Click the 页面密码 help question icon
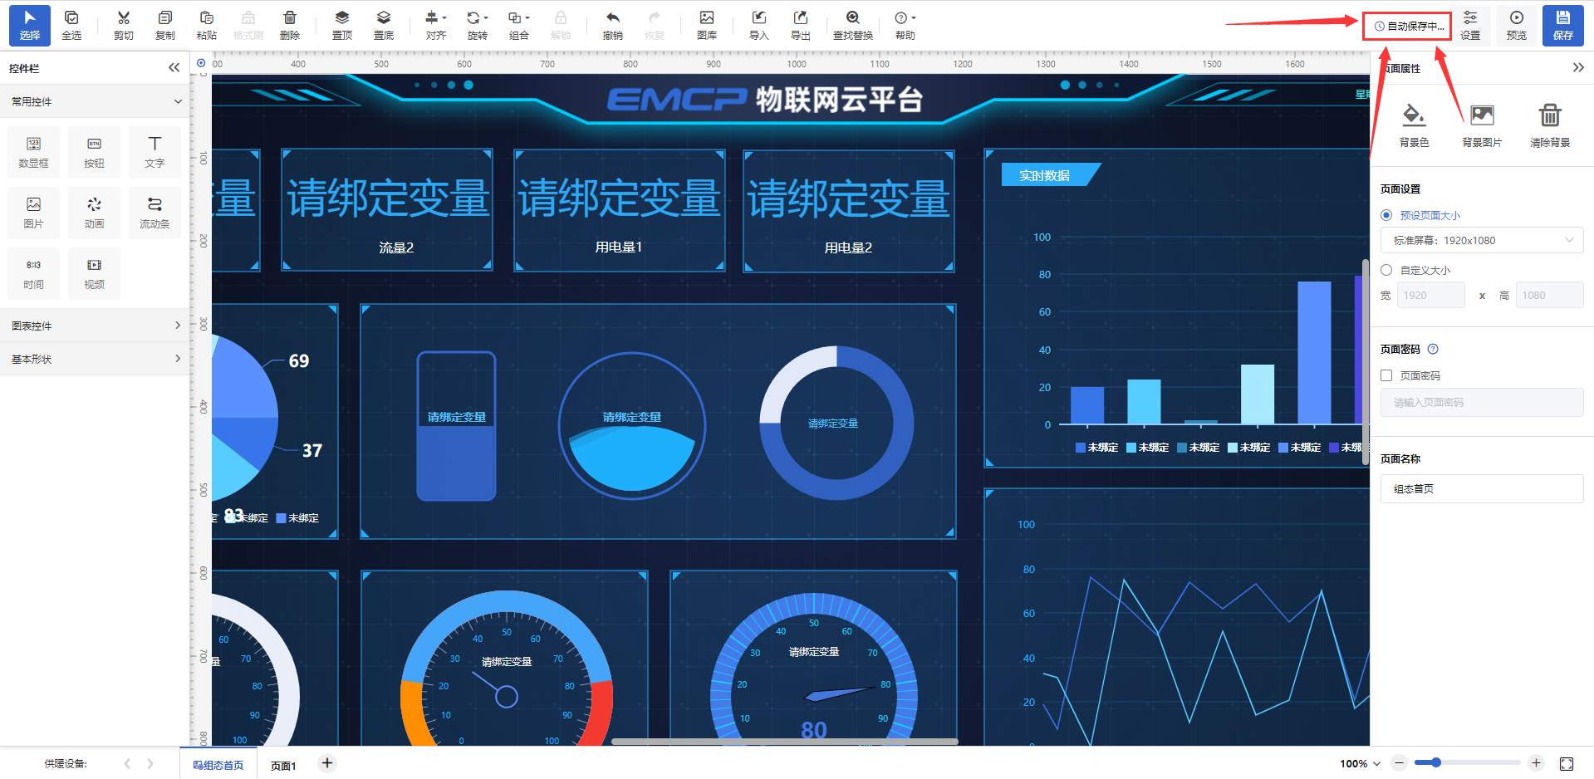The height and width of the screenshot is (779, 1594). click(x=1433, y=349)
